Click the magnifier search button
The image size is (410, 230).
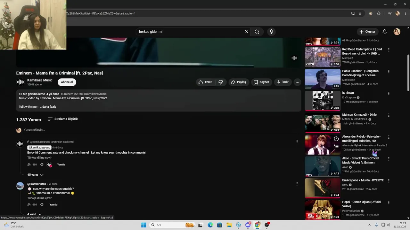(x=257, y=32)
